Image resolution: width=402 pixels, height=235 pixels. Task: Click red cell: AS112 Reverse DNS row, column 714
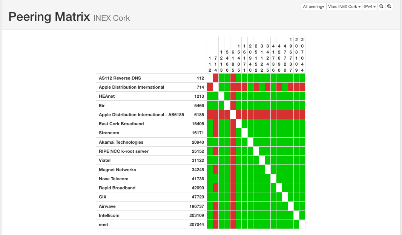pos(216,78)
